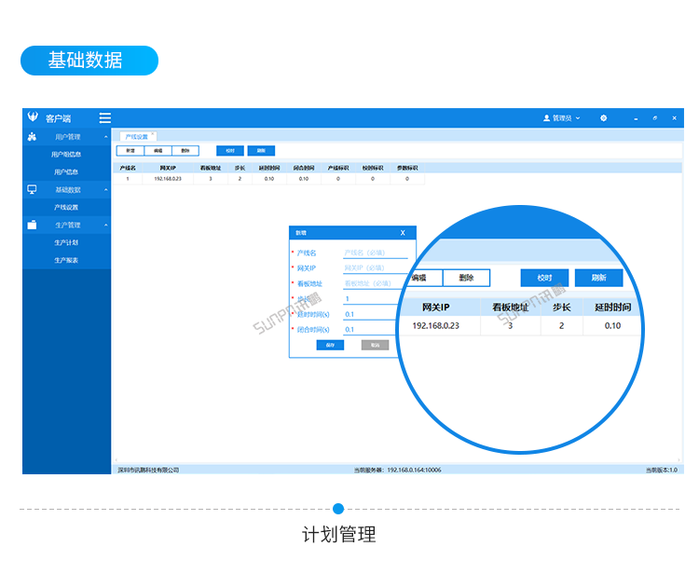The image size is (699, 574).
Task: Select the 192.168.0.23 table row
Action: coord(168,178)
